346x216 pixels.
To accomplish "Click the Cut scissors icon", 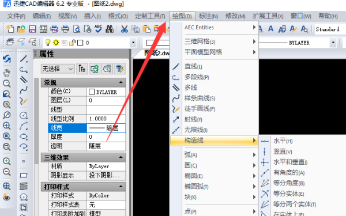I will [124, 29].
